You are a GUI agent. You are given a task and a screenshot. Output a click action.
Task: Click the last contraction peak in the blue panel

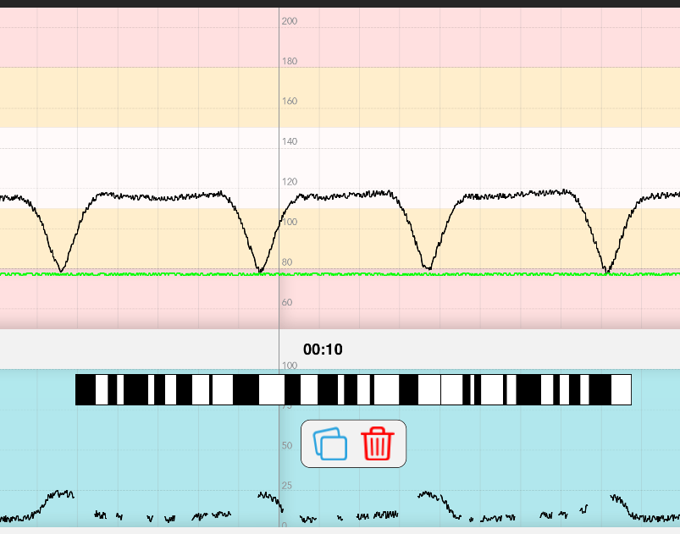coord(614,497)
